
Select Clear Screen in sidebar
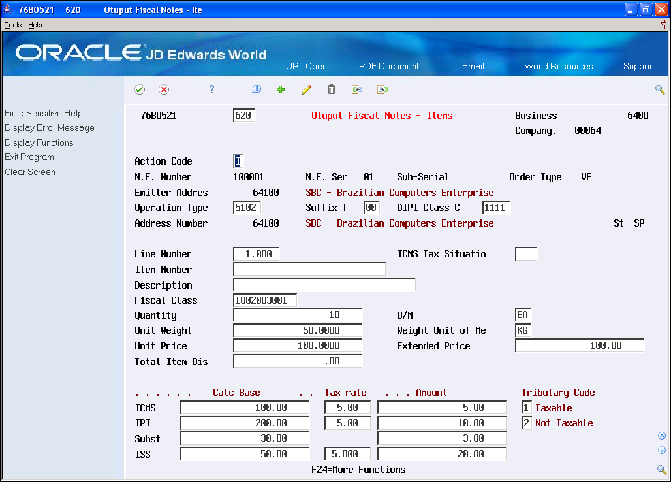point(30,172)
